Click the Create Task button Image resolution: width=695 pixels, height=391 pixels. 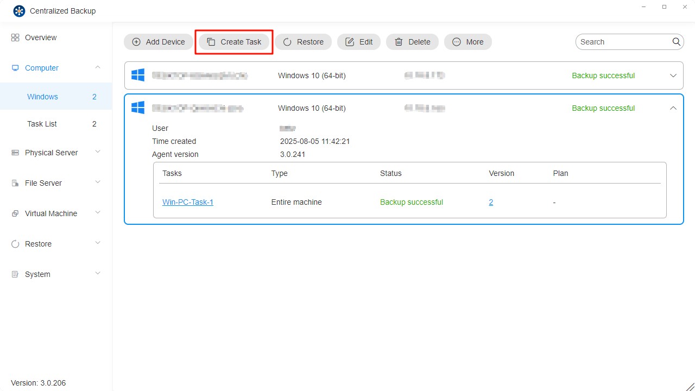pyautogui.click(x=234, y=42)
